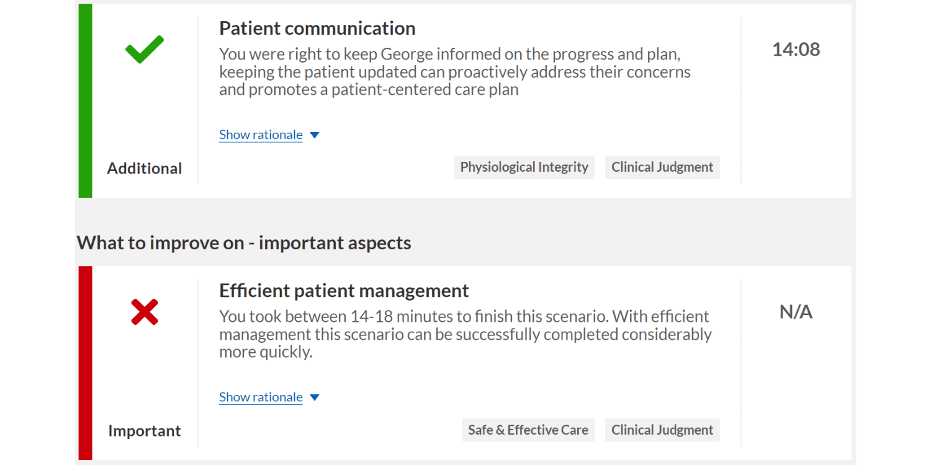Open Show rationale link for Patient communication

261,135
